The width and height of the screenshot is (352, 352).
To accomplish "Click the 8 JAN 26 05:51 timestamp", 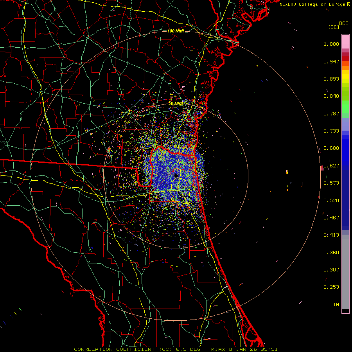I will (x=253, y=349).
